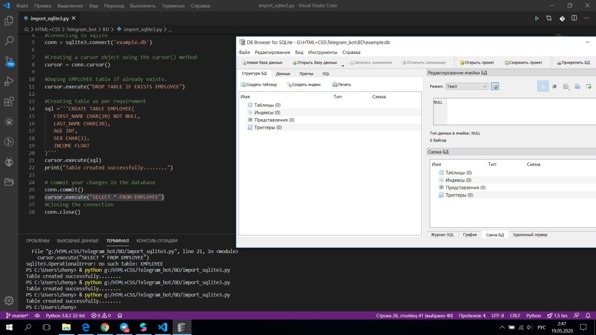Screen dimensions: 596x335
Task: Open the Терминал menu in VS Code
Action: [x=173, y=6]
